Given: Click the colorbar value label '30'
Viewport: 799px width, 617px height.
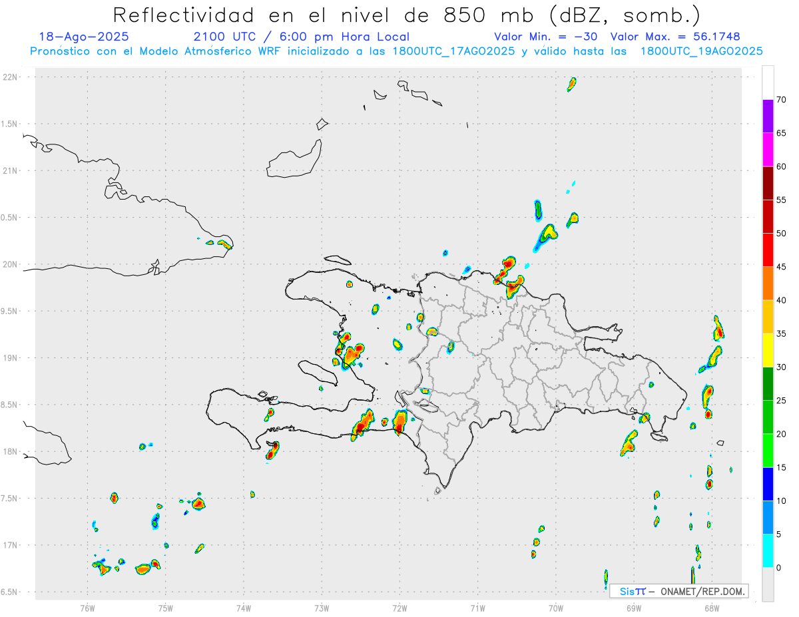Looking at the screenshot, I should [782, 367].
